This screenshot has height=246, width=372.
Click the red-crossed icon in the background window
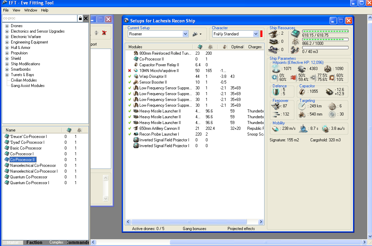105,33
